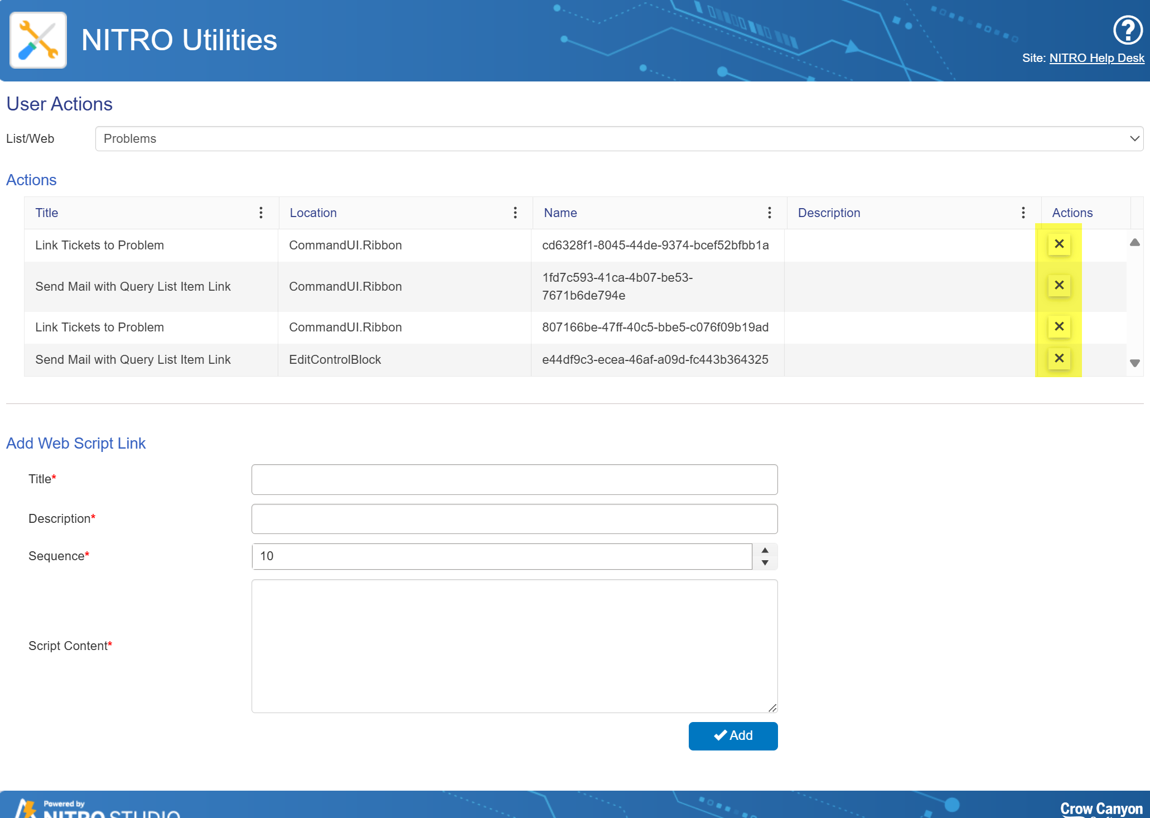Focus the Title input field
This screenshot has width=1150, height=818.
coord(514,479)
